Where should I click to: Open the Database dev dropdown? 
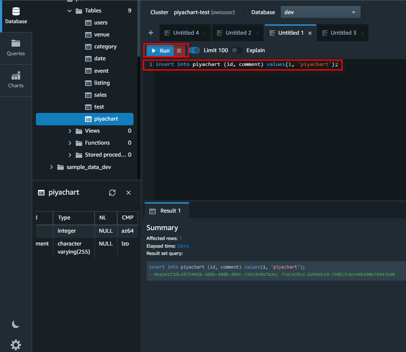click(320, 12)
